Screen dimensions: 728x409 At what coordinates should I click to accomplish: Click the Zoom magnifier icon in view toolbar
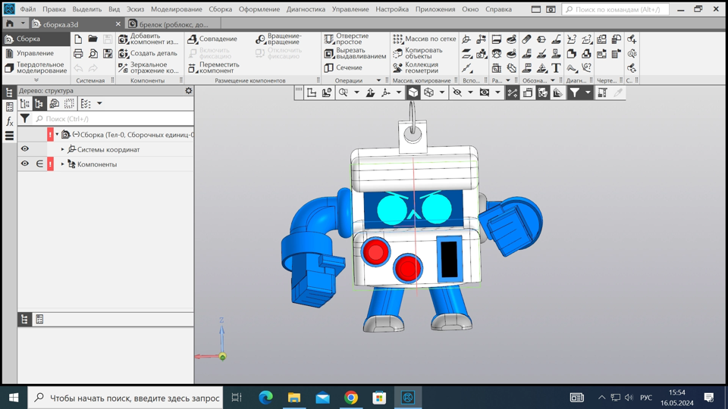343,92
